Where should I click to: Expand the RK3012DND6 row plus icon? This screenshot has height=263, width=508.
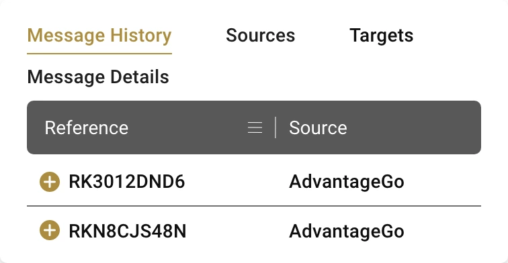pyautogui.click(x=50, y=182)
